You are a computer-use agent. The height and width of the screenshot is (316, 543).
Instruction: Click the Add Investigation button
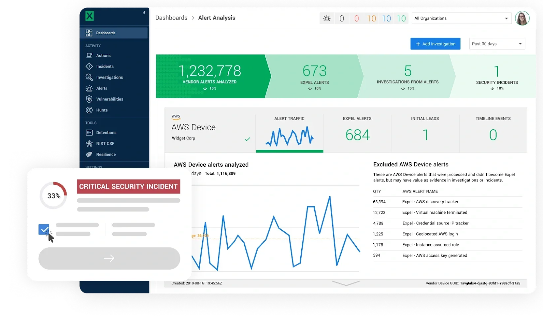click(435, 43)
